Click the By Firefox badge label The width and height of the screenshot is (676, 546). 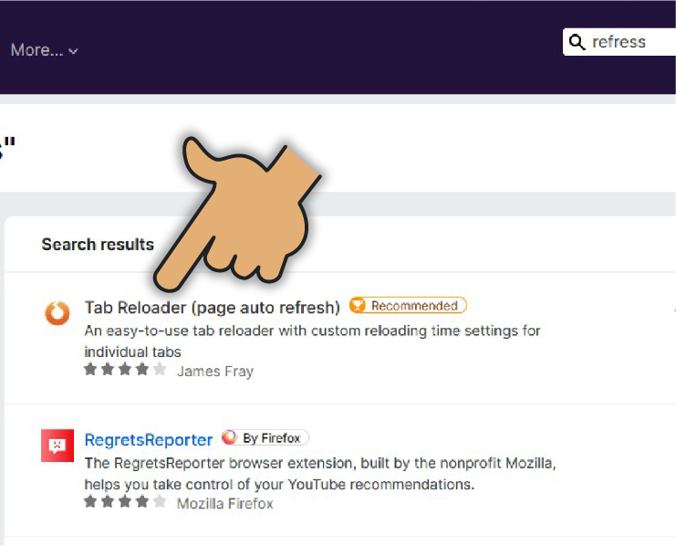click(271, 438)
